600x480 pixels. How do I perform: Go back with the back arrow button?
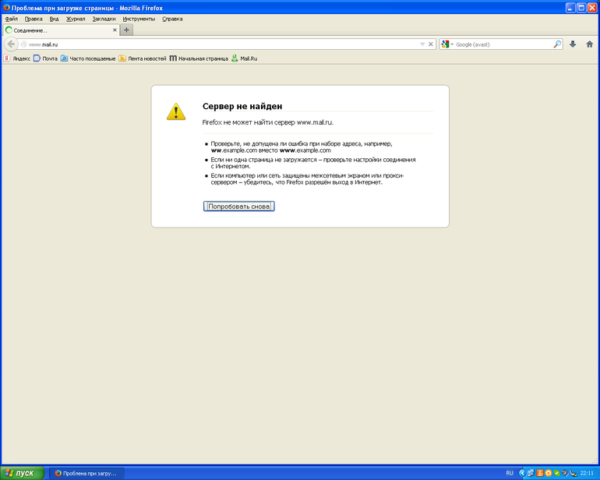point(11,44)
